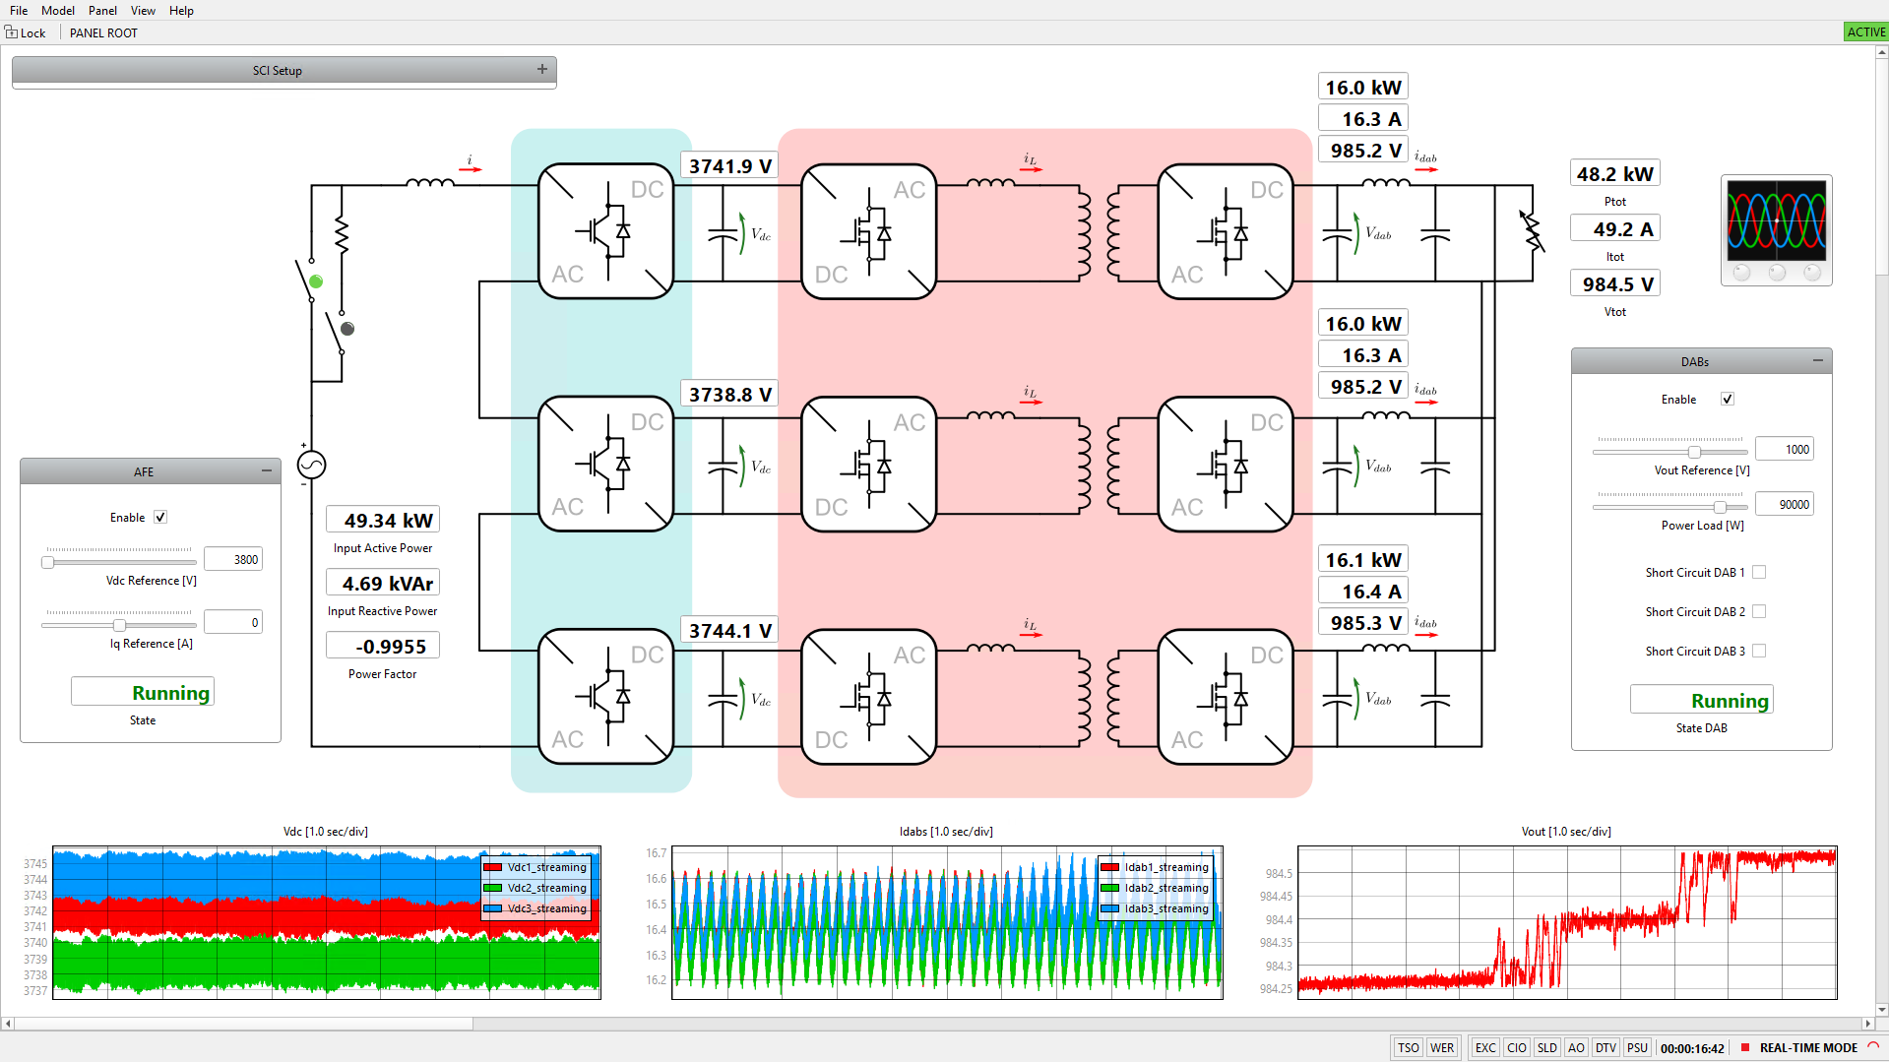Click the Vdc1_streaming legend entry
Screen dimensions: 1889x1062
click(x=536, y=867)
